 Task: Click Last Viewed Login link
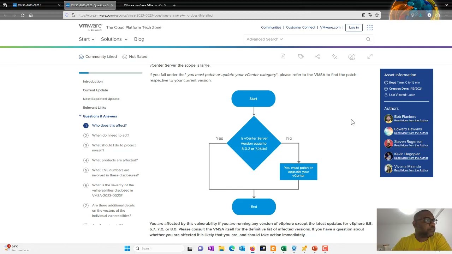(411, 95)
